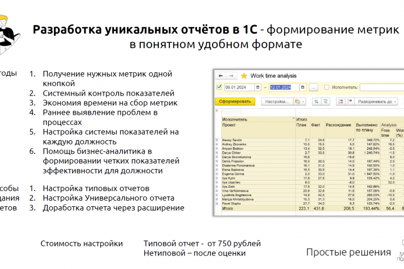
Task: Click into the Исполнитель input field
Action: [382, 87]
